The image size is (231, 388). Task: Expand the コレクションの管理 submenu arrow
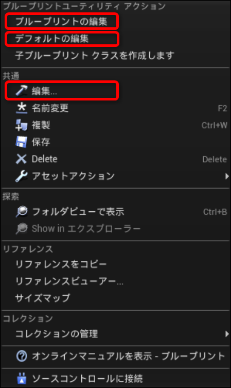(227, 334)
